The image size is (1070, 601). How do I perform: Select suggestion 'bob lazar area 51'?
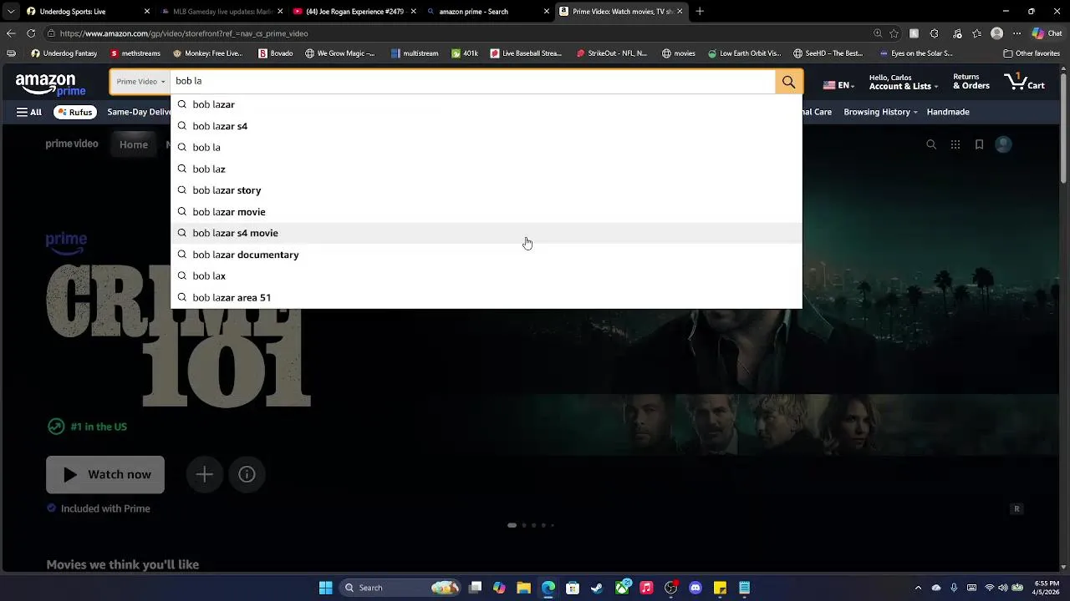tap(487, 297)
